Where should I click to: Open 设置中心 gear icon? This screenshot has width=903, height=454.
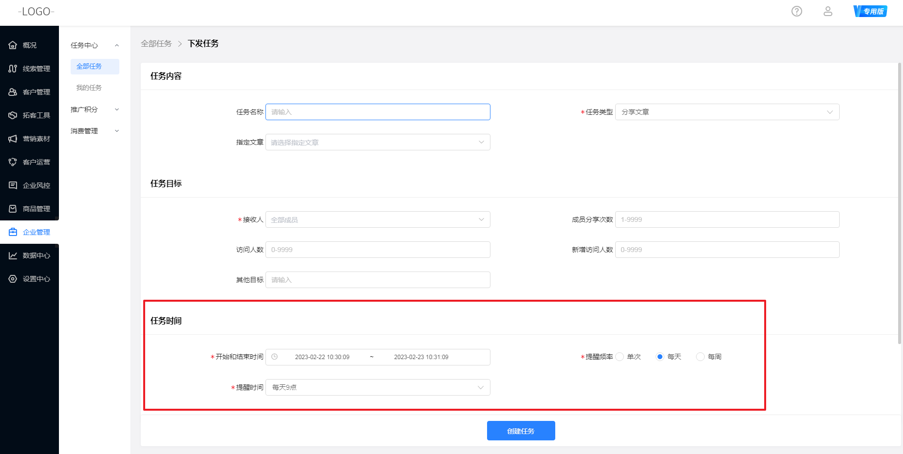(x=13, y=279)
